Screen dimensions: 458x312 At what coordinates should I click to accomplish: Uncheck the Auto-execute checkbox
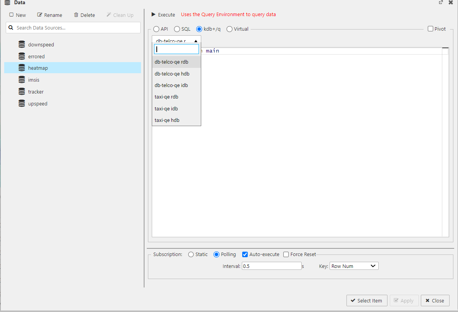pyautogui.click(x=245, y=255)
